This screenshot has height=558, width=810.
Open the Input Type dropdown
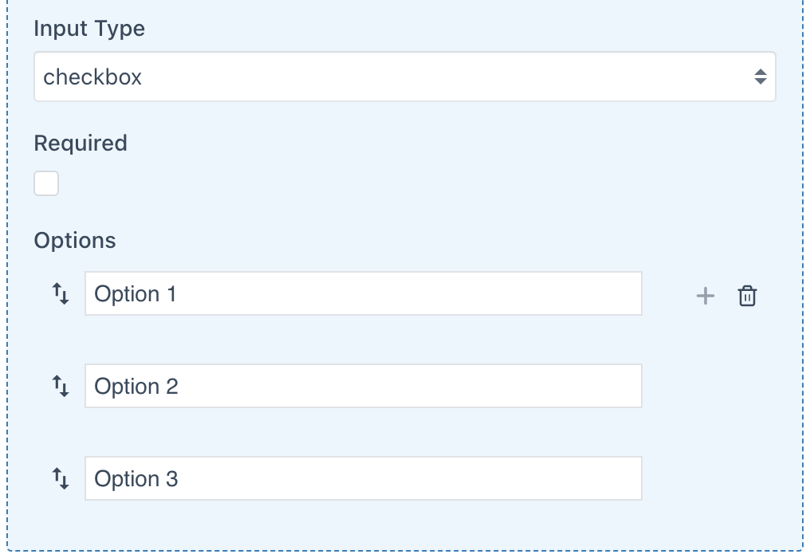click(404, 77)
